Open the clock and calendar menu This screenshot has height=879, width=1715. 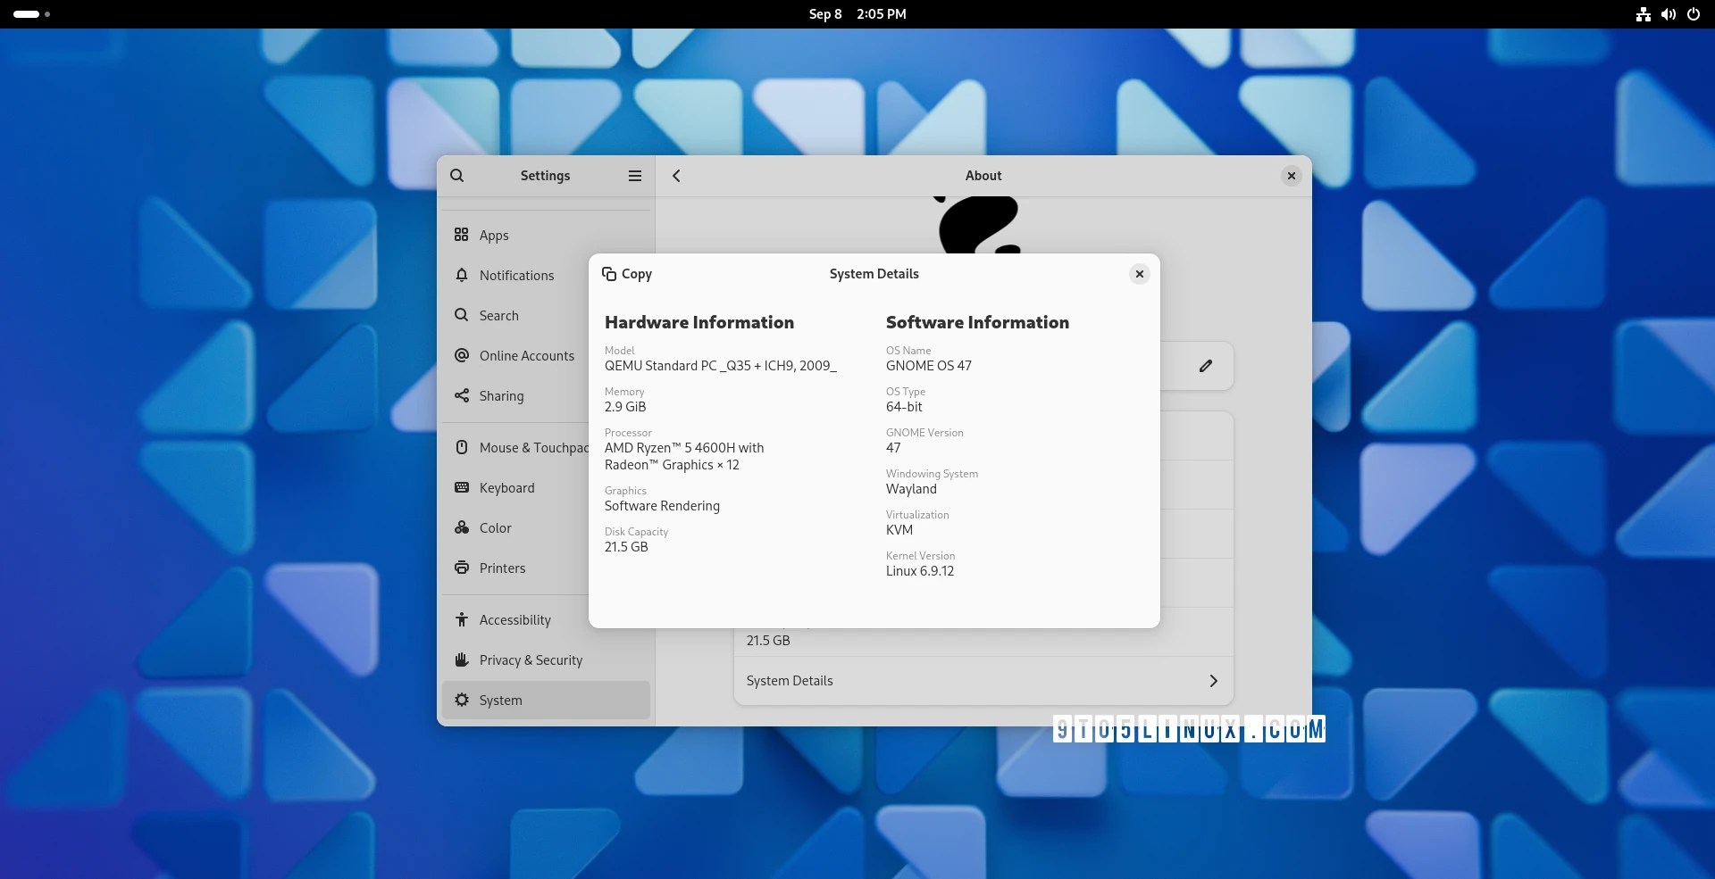857,14
